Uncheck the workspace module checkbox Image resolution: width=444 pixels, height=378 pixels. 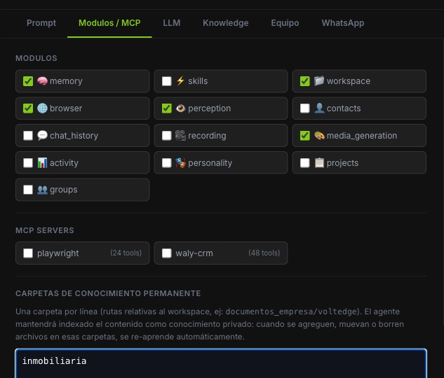click(x=304, y=81)
